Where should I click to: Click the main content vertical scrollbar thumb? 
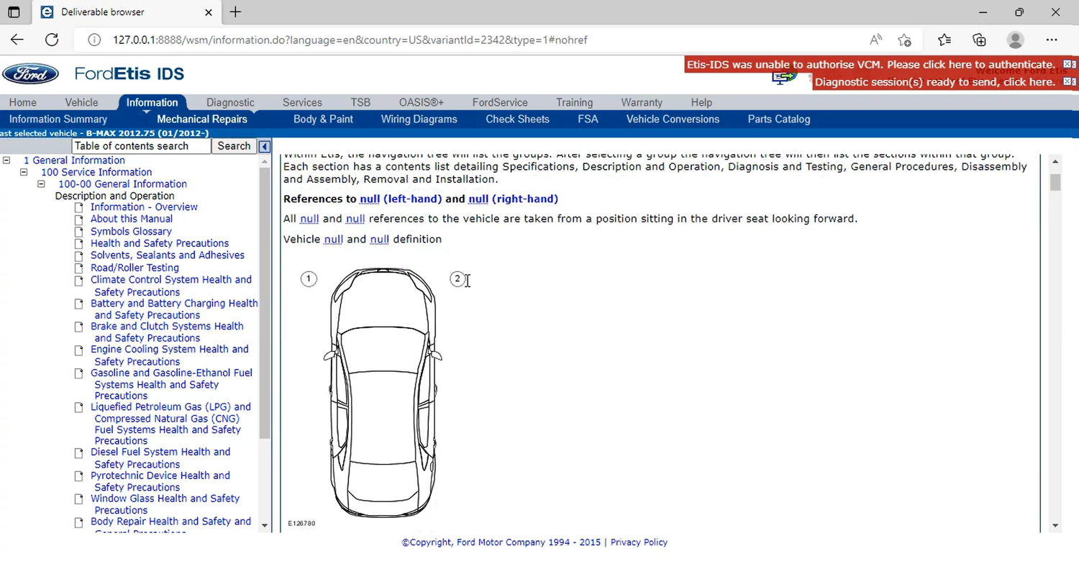pyautogui.click(x=1055, y=182)
